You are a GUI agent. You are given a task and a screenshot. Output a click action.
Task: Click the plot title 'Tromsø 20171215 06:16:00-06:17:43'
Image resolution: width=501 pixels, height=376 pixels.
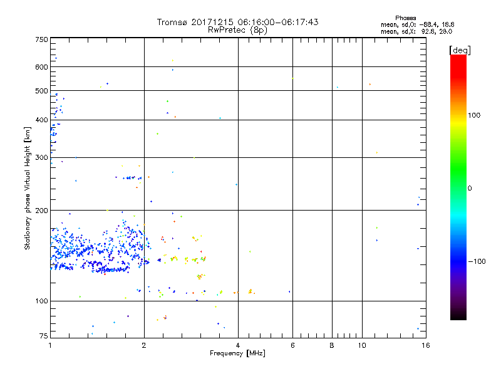tap(237, 22)
